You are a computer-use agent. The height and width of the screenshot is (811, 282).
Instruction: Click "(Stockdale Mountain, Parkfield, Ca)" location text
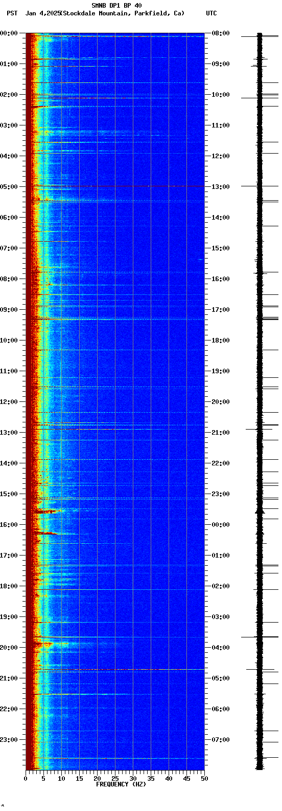[123, 13]
